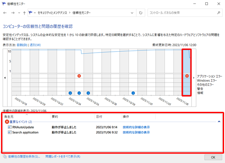Click the 警告 legend label

tap(200, 89)
